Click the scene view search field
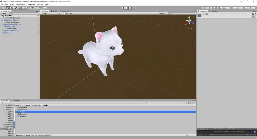Screen dimensions: 257x139 pyautogui.click(x=181, y=14)
